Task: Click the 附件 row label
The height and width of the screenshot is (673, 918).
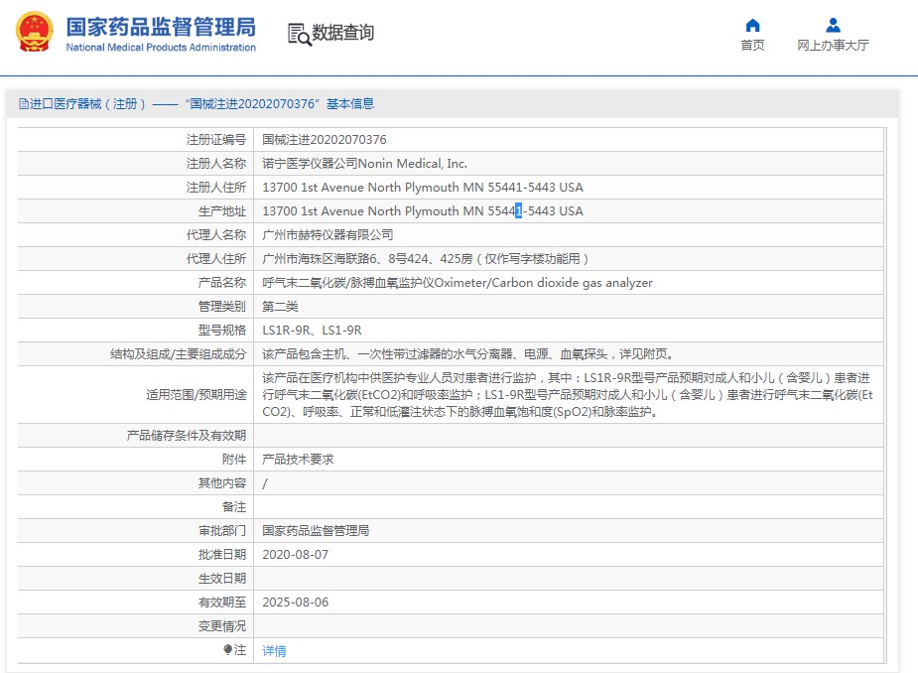Action: pyautogui.click(x=234, y=460)
